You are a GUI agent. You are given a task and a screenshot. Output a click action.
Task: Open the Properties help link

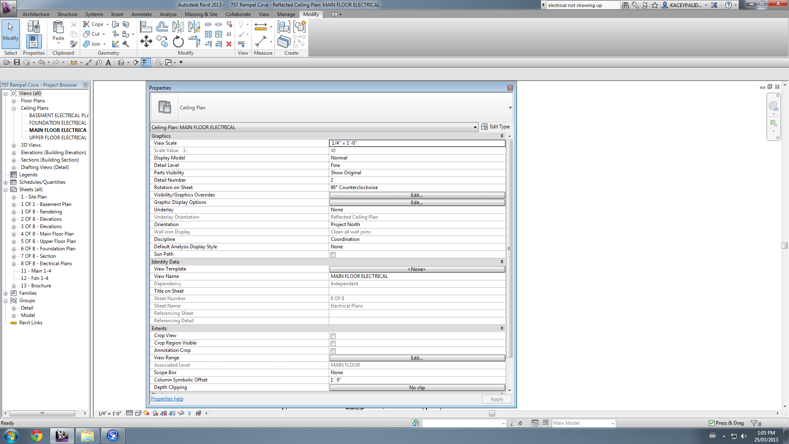(x=167, y=399)
